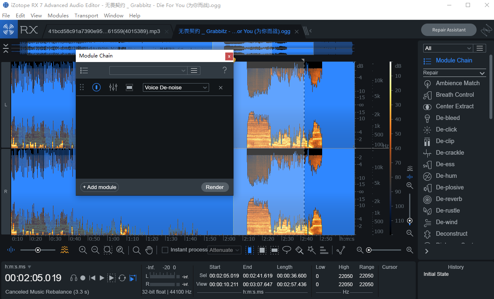The height and width of the screenshot is (299, 494).
Task: Open the Voice De-noise settings sliders
Action: point(113,88)
